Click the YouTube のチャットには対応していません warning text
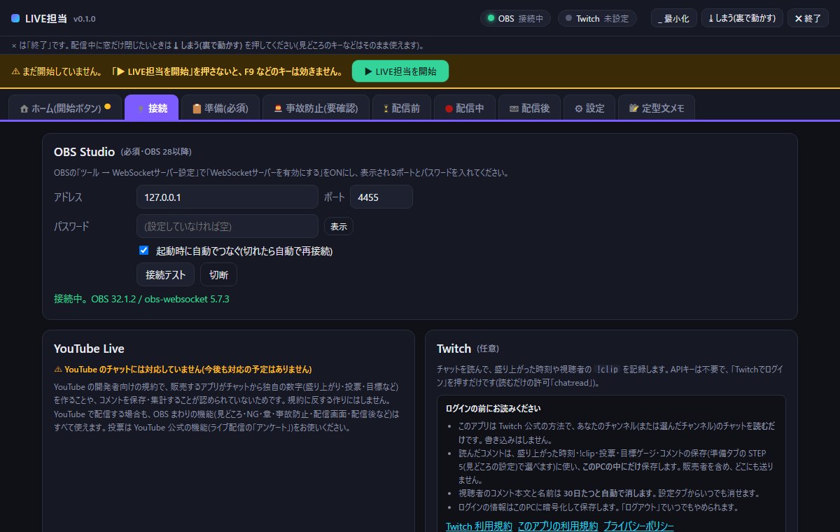 183,369
